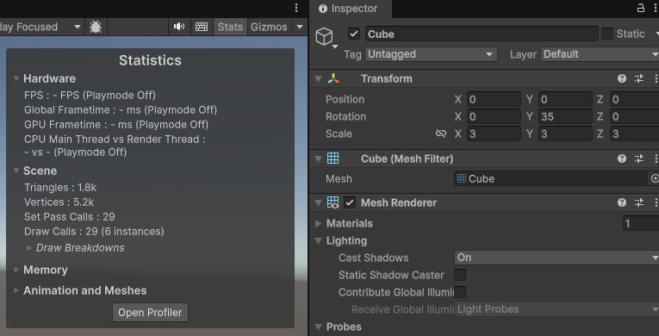Click the Rotation X field
This screenshot has height=336, width=659.
click(x=494, y=116)
